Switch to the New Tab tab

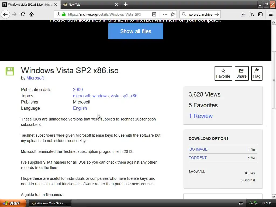[x=91, y=4]
